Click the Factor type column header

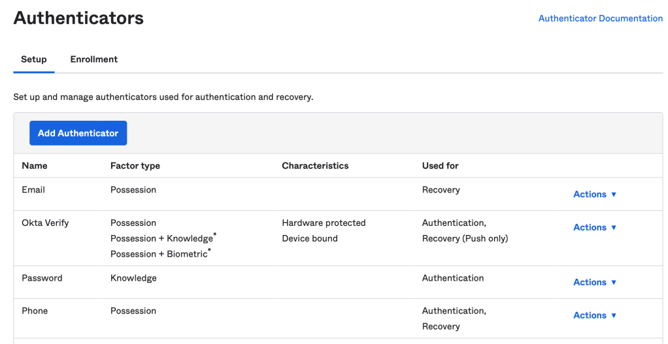pyautogui.click(x=135, y=166)
